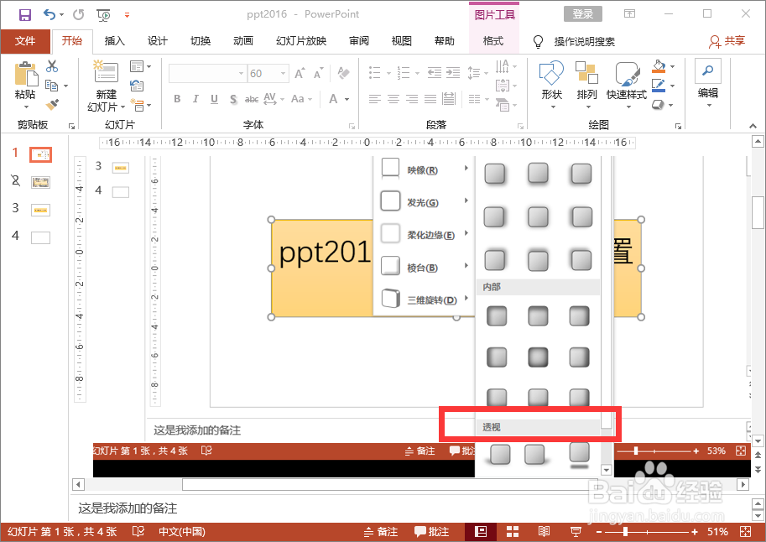The width and height of the screenshot is (766, 542).
Task: Expand Soft Edges submenu 柔化边缘(E)
Action: coord(423,235)
